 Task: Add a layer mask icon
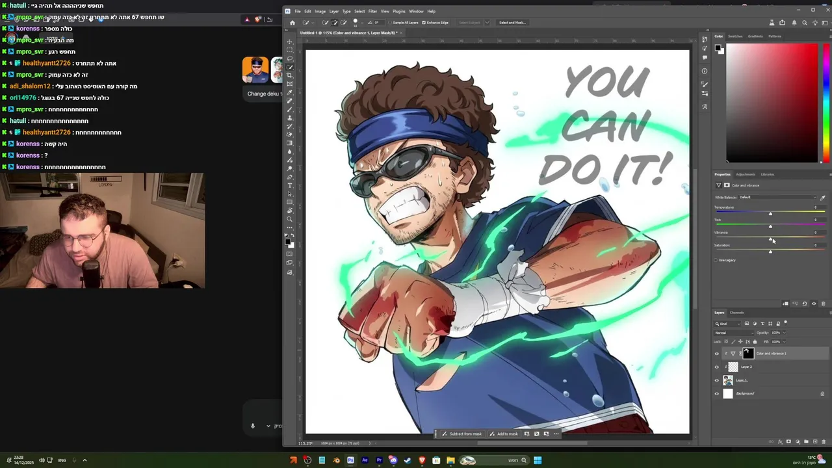[x=788, y=441]
